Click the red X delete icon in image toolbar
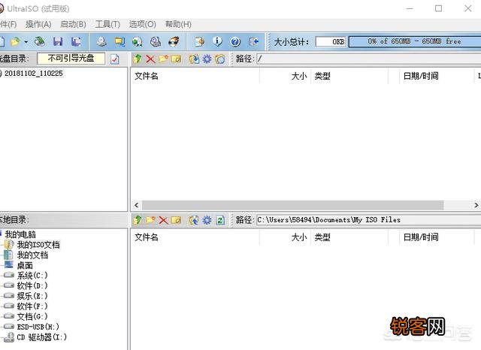Viewport: 481px width, 350px height. pos(150,59)
